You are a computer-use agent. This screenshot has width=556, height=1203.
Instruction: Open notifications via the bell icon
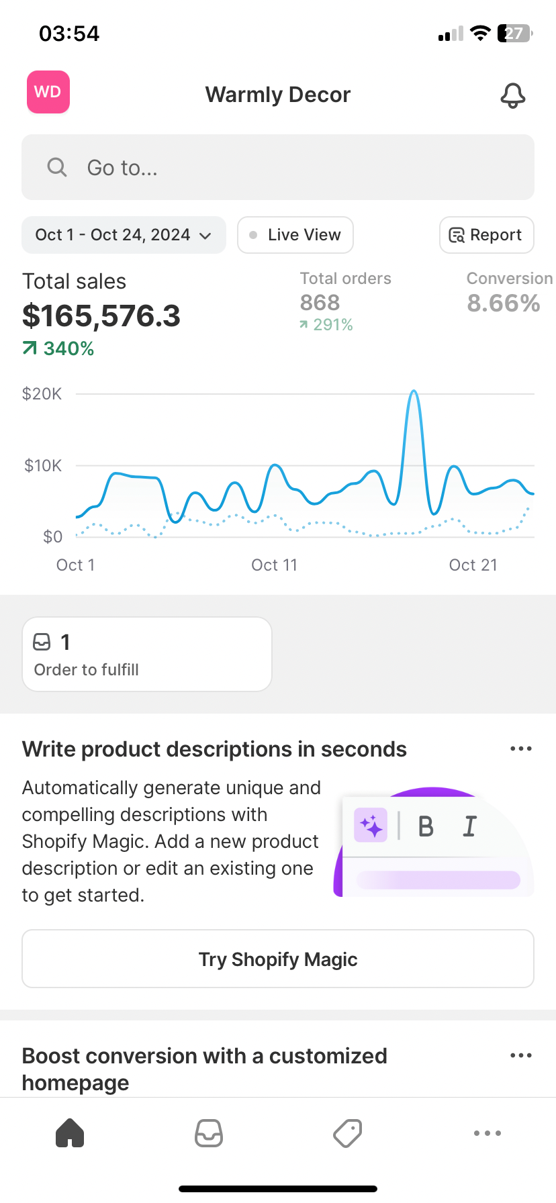click(x=512, y=95)
